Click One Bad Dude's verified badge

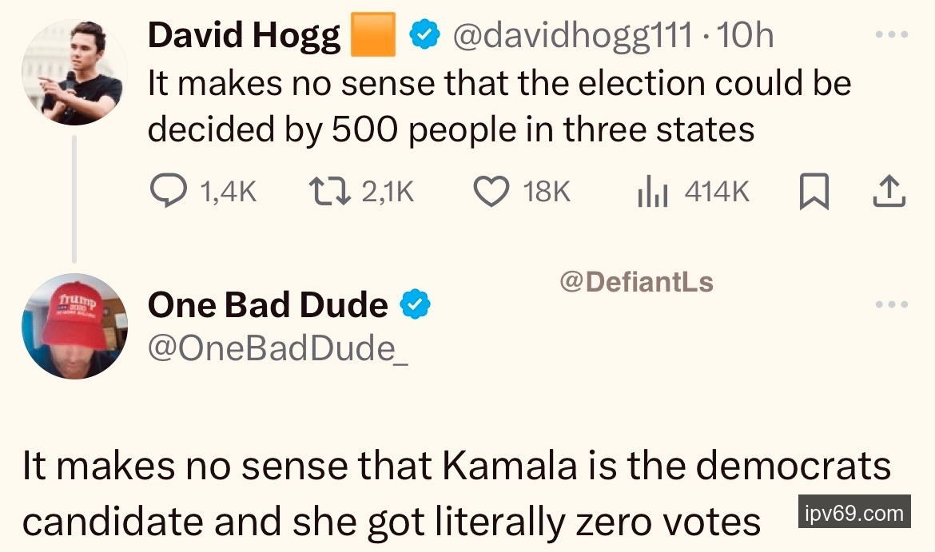coord(416,304)
